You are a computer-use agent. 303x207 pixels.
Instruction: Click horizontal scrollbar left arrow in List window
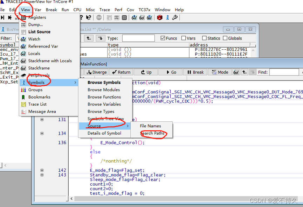click(72, 199)
